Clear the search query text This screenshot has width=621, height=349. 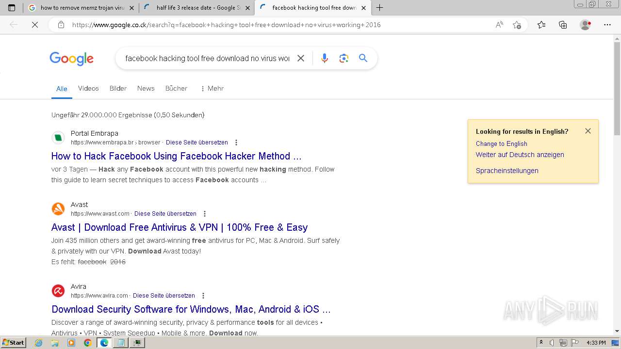click(x=301, y=58)
